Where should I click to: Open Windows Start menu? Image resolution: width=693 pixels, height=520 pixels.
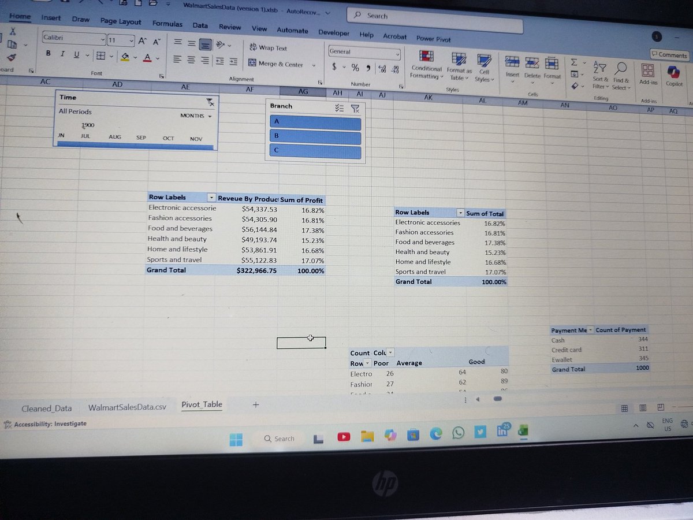tap(236, 440)
